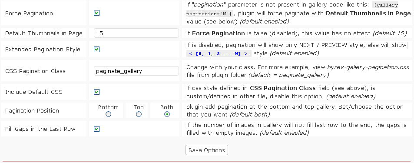Click the 'Fill Gaps in the Last Row' label
The height and width of the screenshot is (163, 414).
[x=40, y=129]
